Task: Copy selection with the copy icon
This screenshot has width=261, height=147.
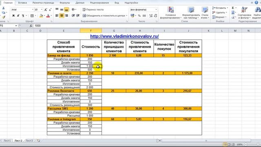Action: (3, 13)
